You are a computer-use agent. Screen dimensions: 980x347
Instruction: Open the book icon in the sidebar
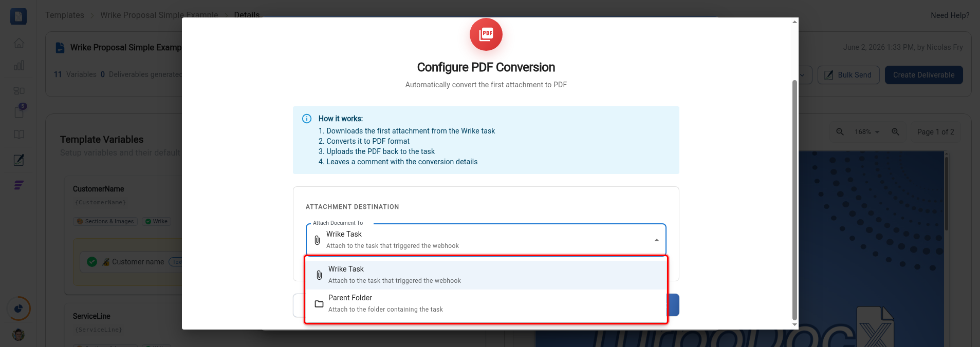19,134
